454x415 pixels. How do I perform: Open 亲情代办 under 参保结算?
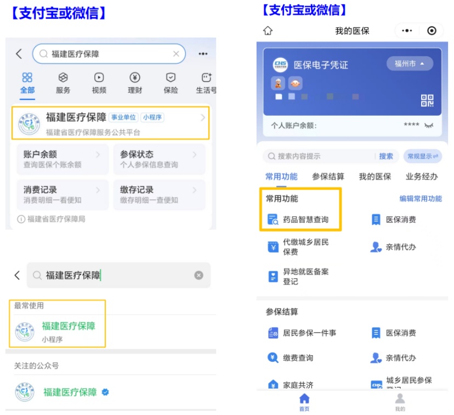(394, 357)
